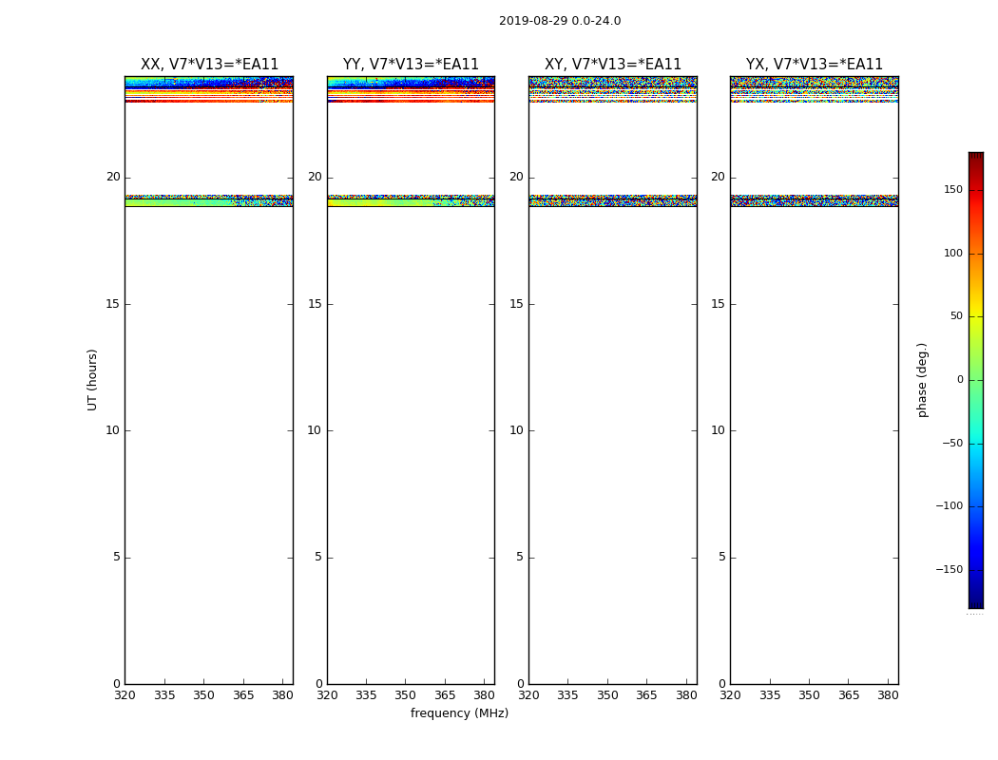Click the phase colorbar gradient

pyautogui.click(x=976, y=380)
